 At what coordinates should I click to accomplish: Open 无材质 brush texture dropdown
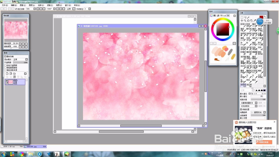tap(256, 106)
